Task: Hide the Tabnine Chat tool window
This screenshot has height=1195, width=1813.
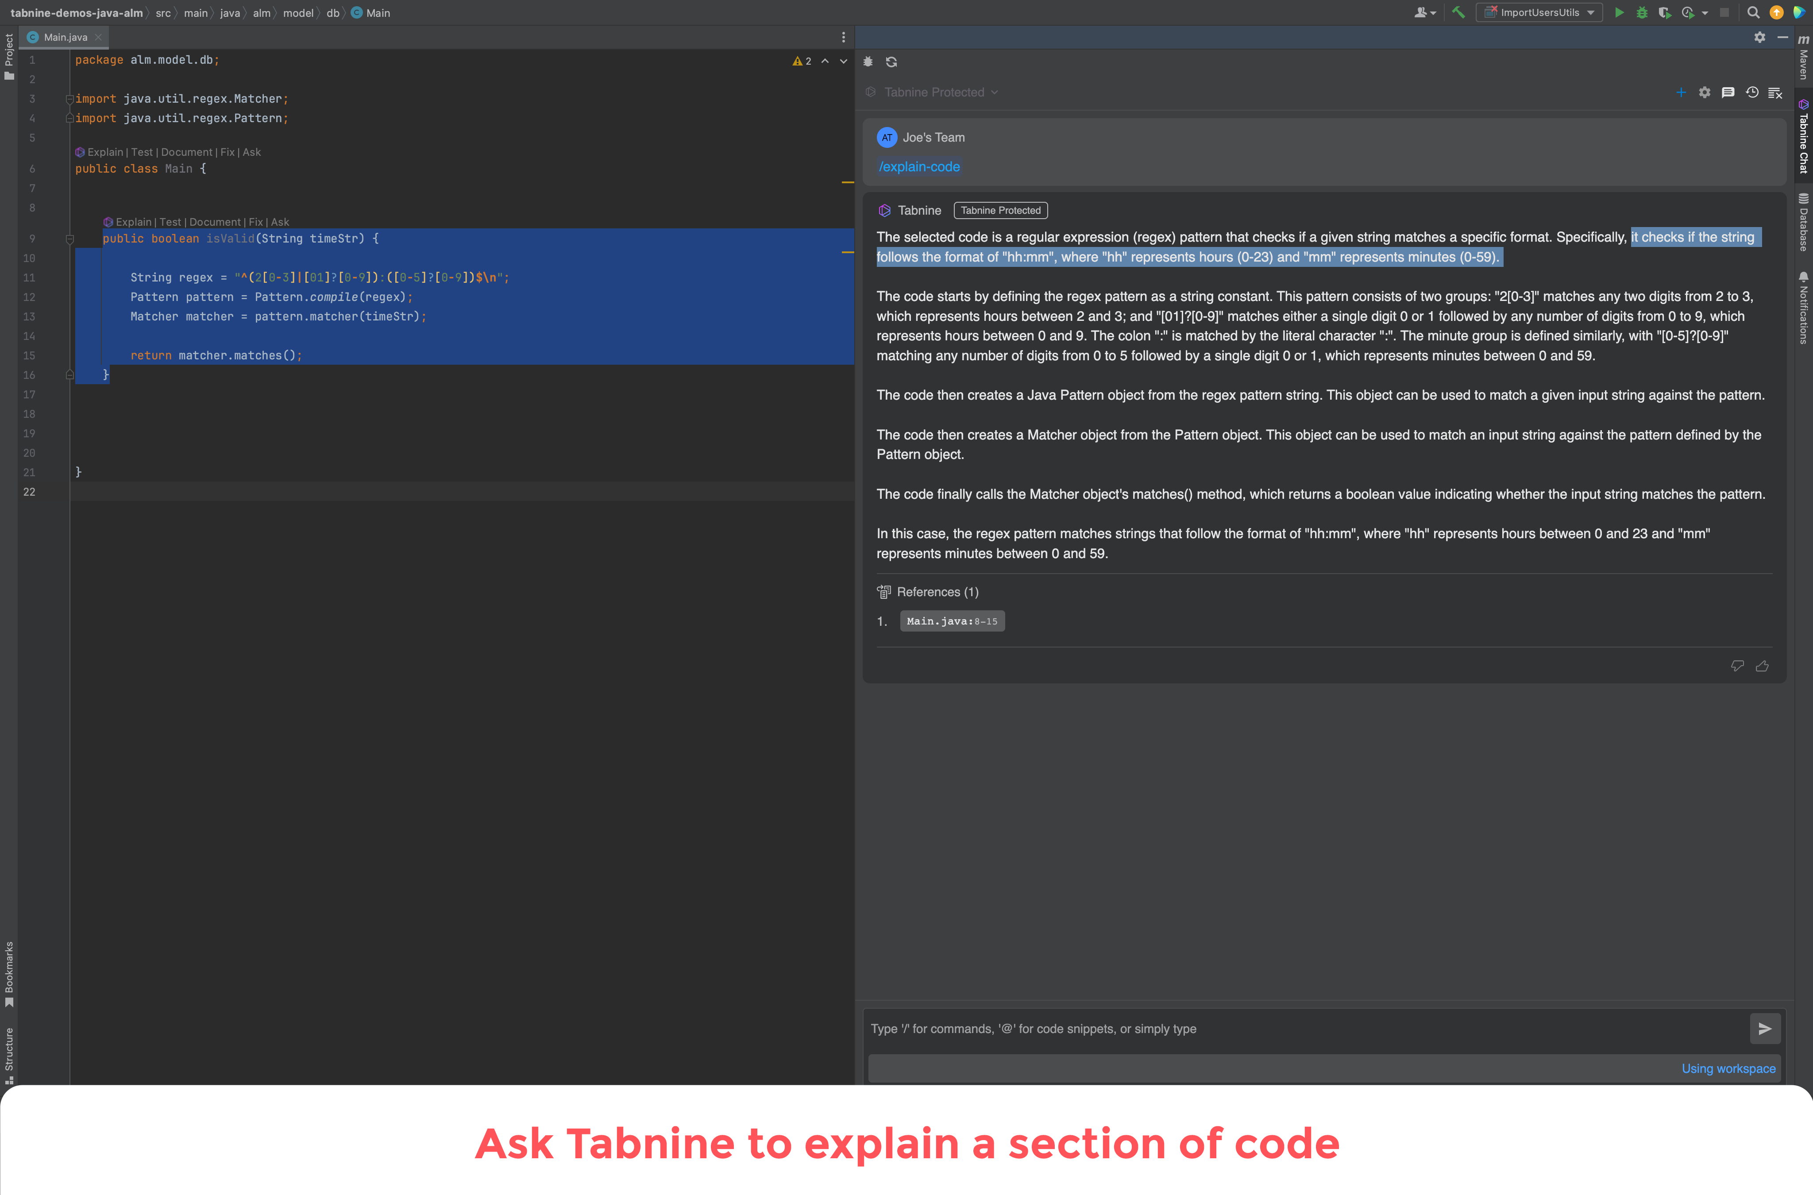Action: point(1782,37)
